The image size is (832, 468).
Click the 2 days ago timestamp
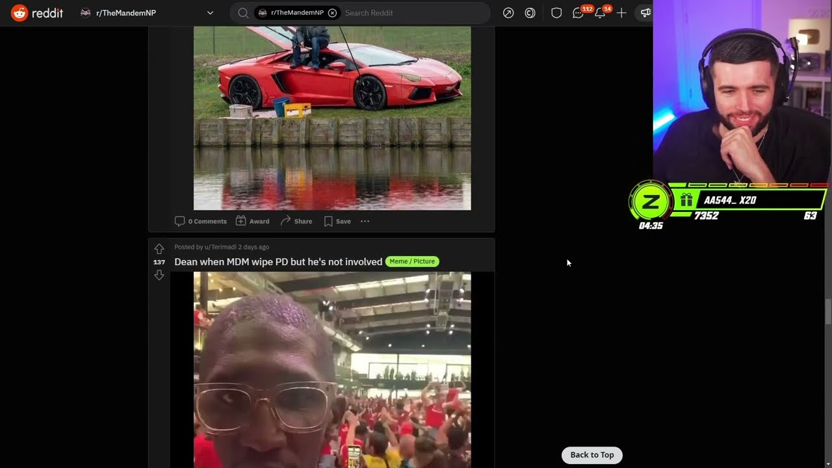click(253, 247)
